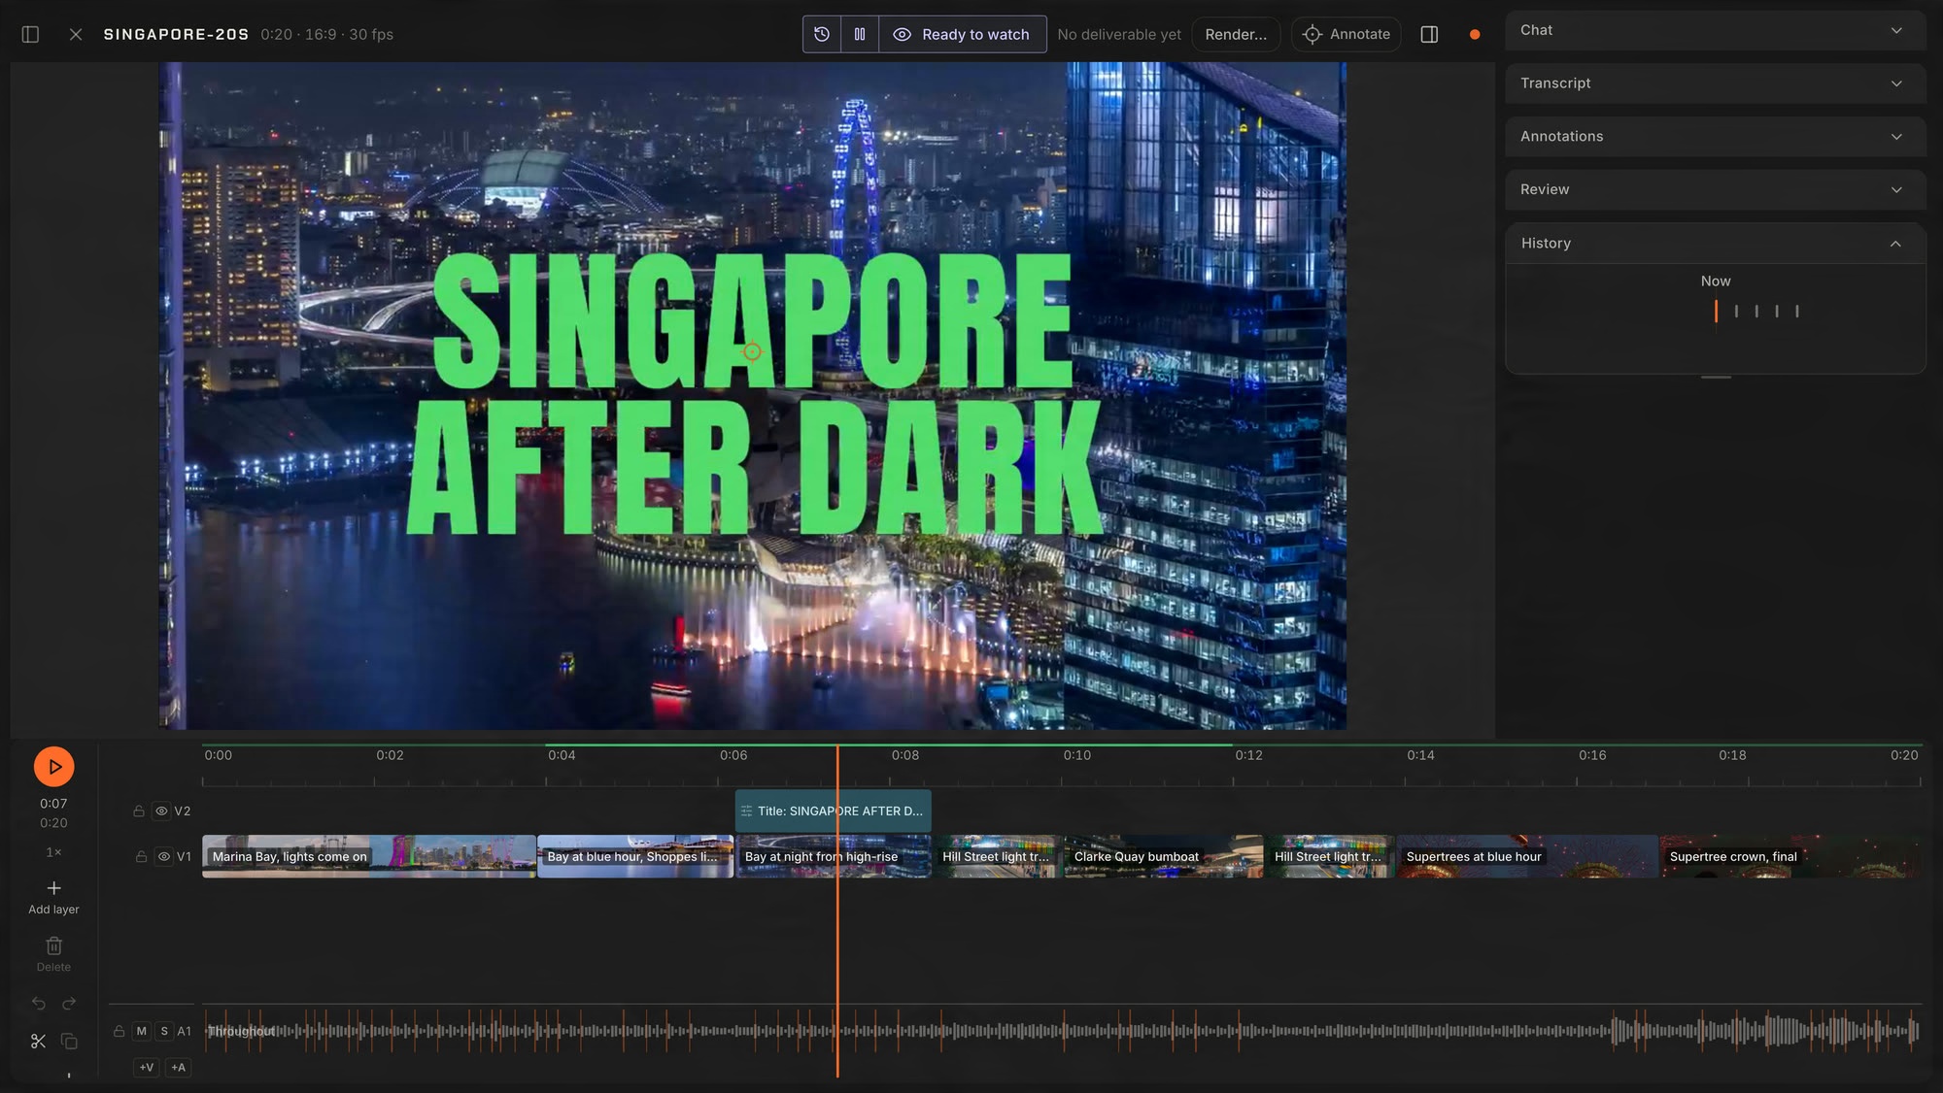The height and width of the screenshot is (1093, 1943).
Task: Click the Throughout audio waveform clip
Action: pos(1062,1031)
